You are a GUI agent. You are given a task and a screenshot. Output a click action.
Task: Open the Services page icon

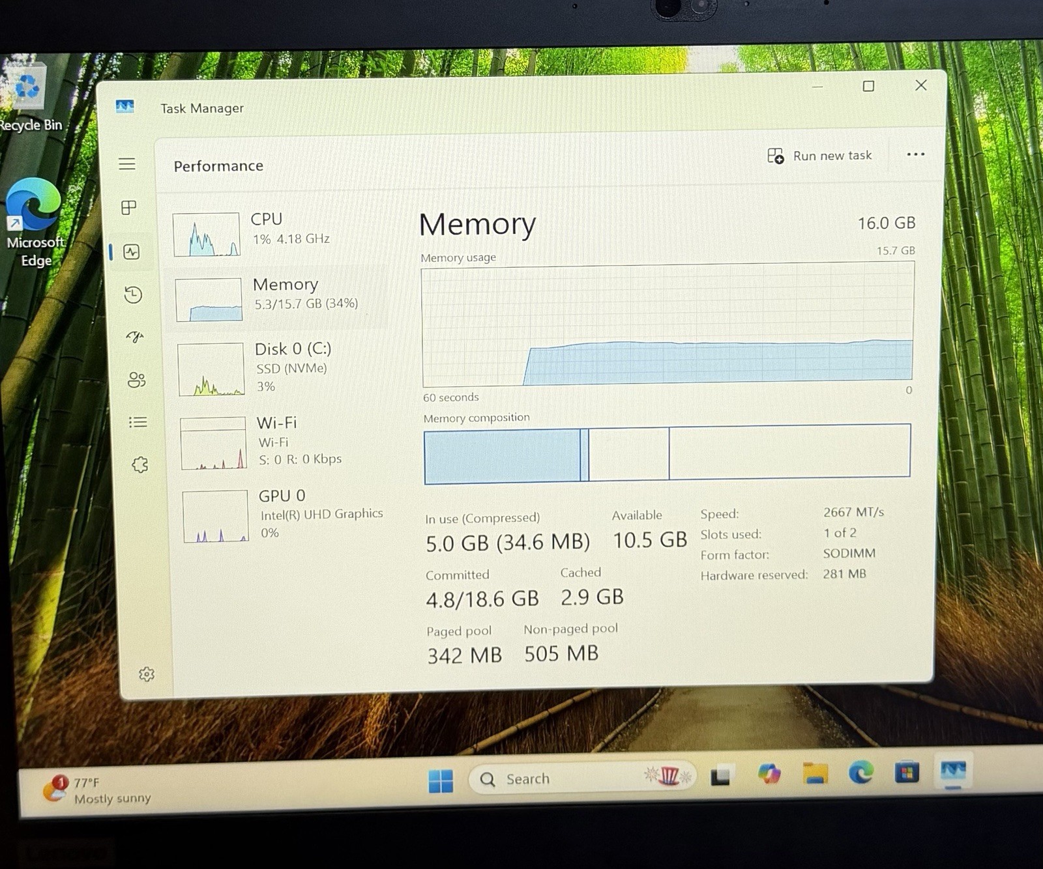140,464
